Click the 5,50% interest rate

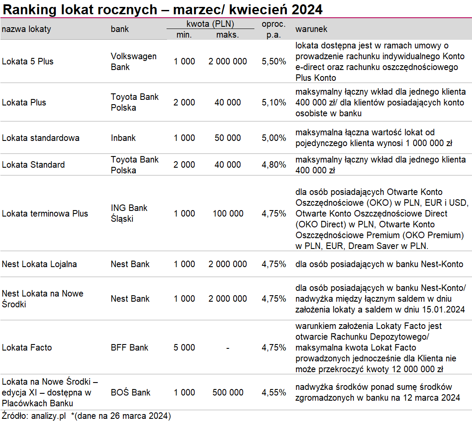coord(273,61)
